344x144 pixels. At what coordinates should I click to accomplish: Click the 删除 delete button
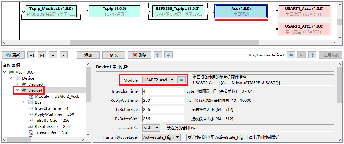[139, 55]
